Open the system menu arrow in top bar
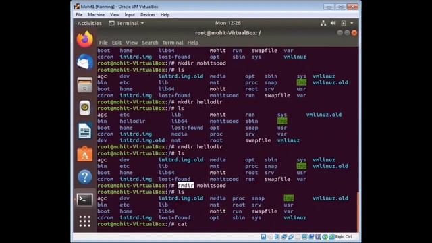The width and height of the screenshot is (432, 243). 352,23
